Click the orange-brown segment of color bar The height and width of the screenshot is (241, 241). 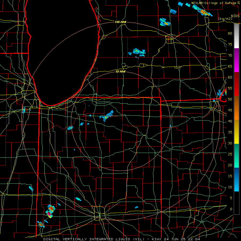(236, 108)
